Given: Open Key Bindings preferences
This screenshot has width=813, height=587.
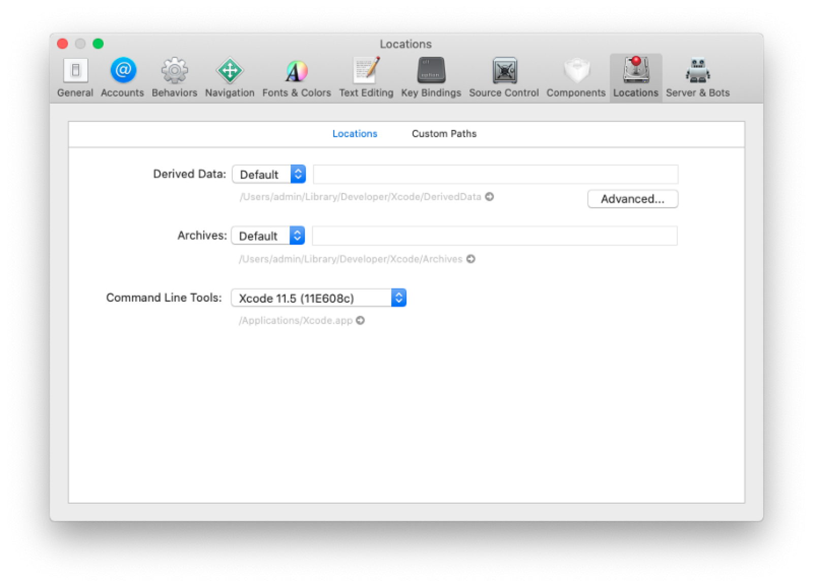Looking at the screenshot, I should click(x=431, y=78).
